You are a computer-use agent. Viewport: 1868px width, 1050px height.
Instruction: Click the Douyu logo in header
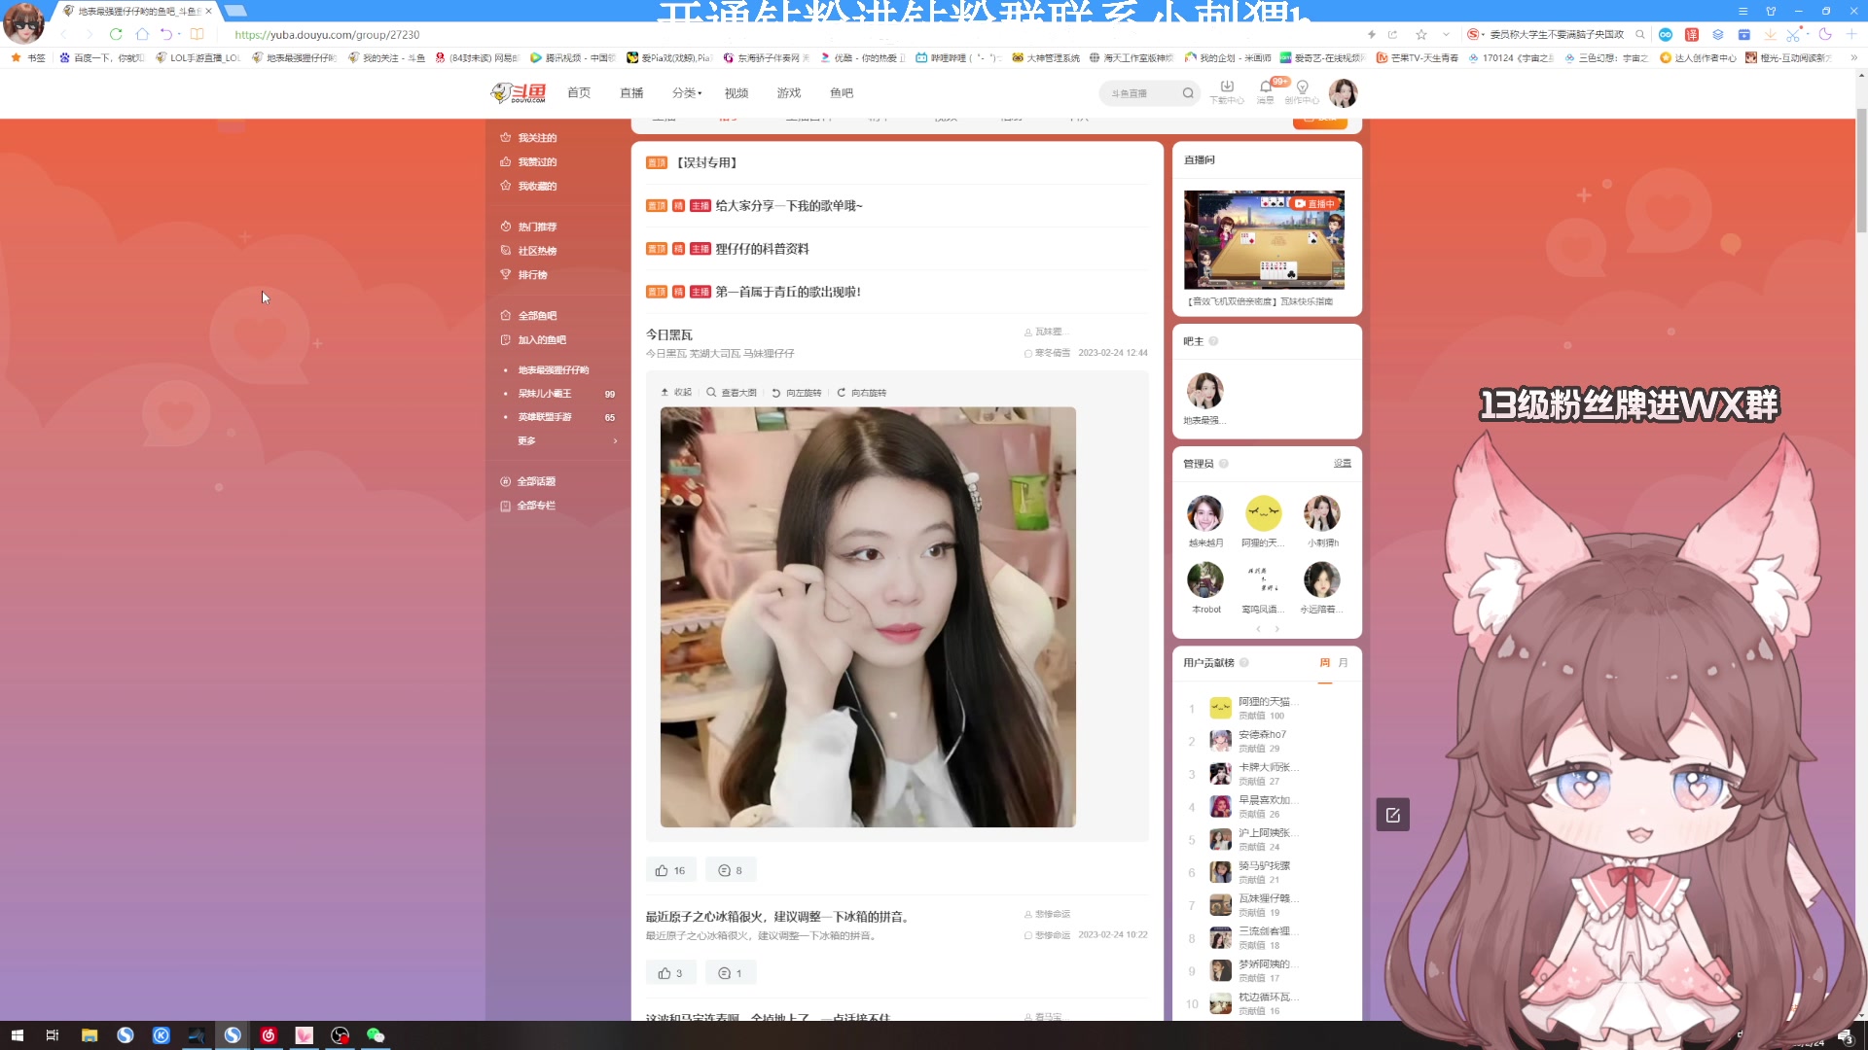click(519, 93)
